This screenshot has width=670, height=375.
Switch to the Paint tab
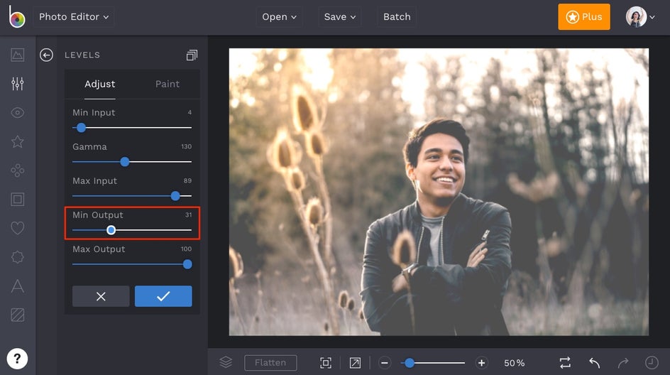click(167, 84)
